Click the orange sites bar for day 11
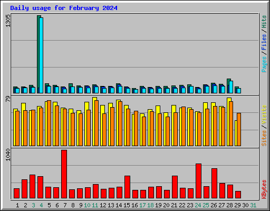This screenshot has height=211, width=270. [x=97, y=123]
